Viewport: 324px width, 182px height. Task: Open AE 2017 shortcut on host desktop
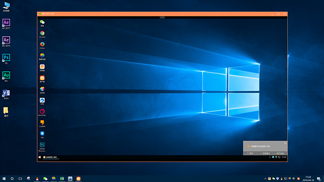click(x=6, y=24)
